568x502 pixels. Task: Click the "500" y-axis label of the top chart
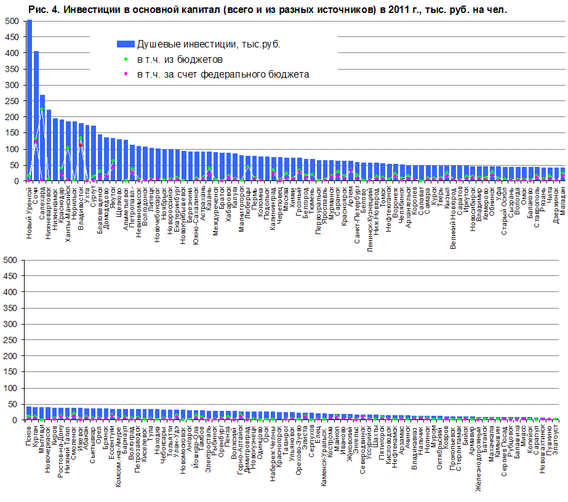pos(10,21)
